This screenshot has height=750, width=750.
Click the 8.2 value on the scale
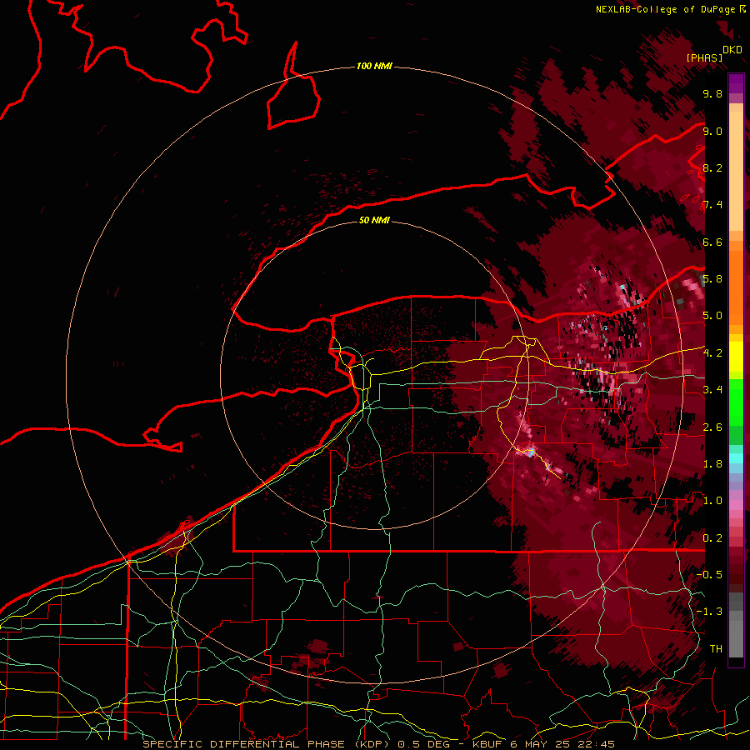(x=712, y=167)
